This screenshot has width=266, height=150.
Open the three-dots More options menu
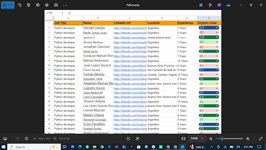click(x=65, y=5)
